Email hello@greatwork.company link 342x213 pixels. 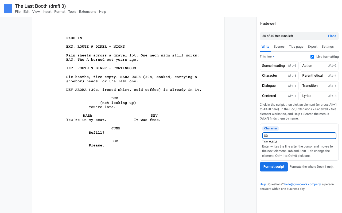pos(302,184)
